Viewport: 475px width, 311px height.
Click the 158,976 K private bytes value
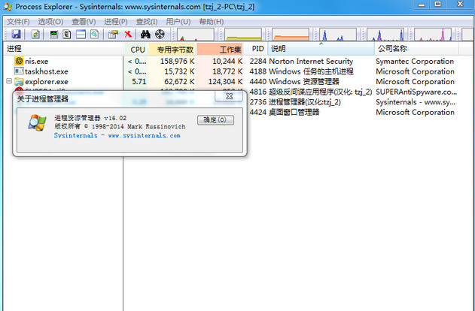pyautogui.click(x=177, y=61)
